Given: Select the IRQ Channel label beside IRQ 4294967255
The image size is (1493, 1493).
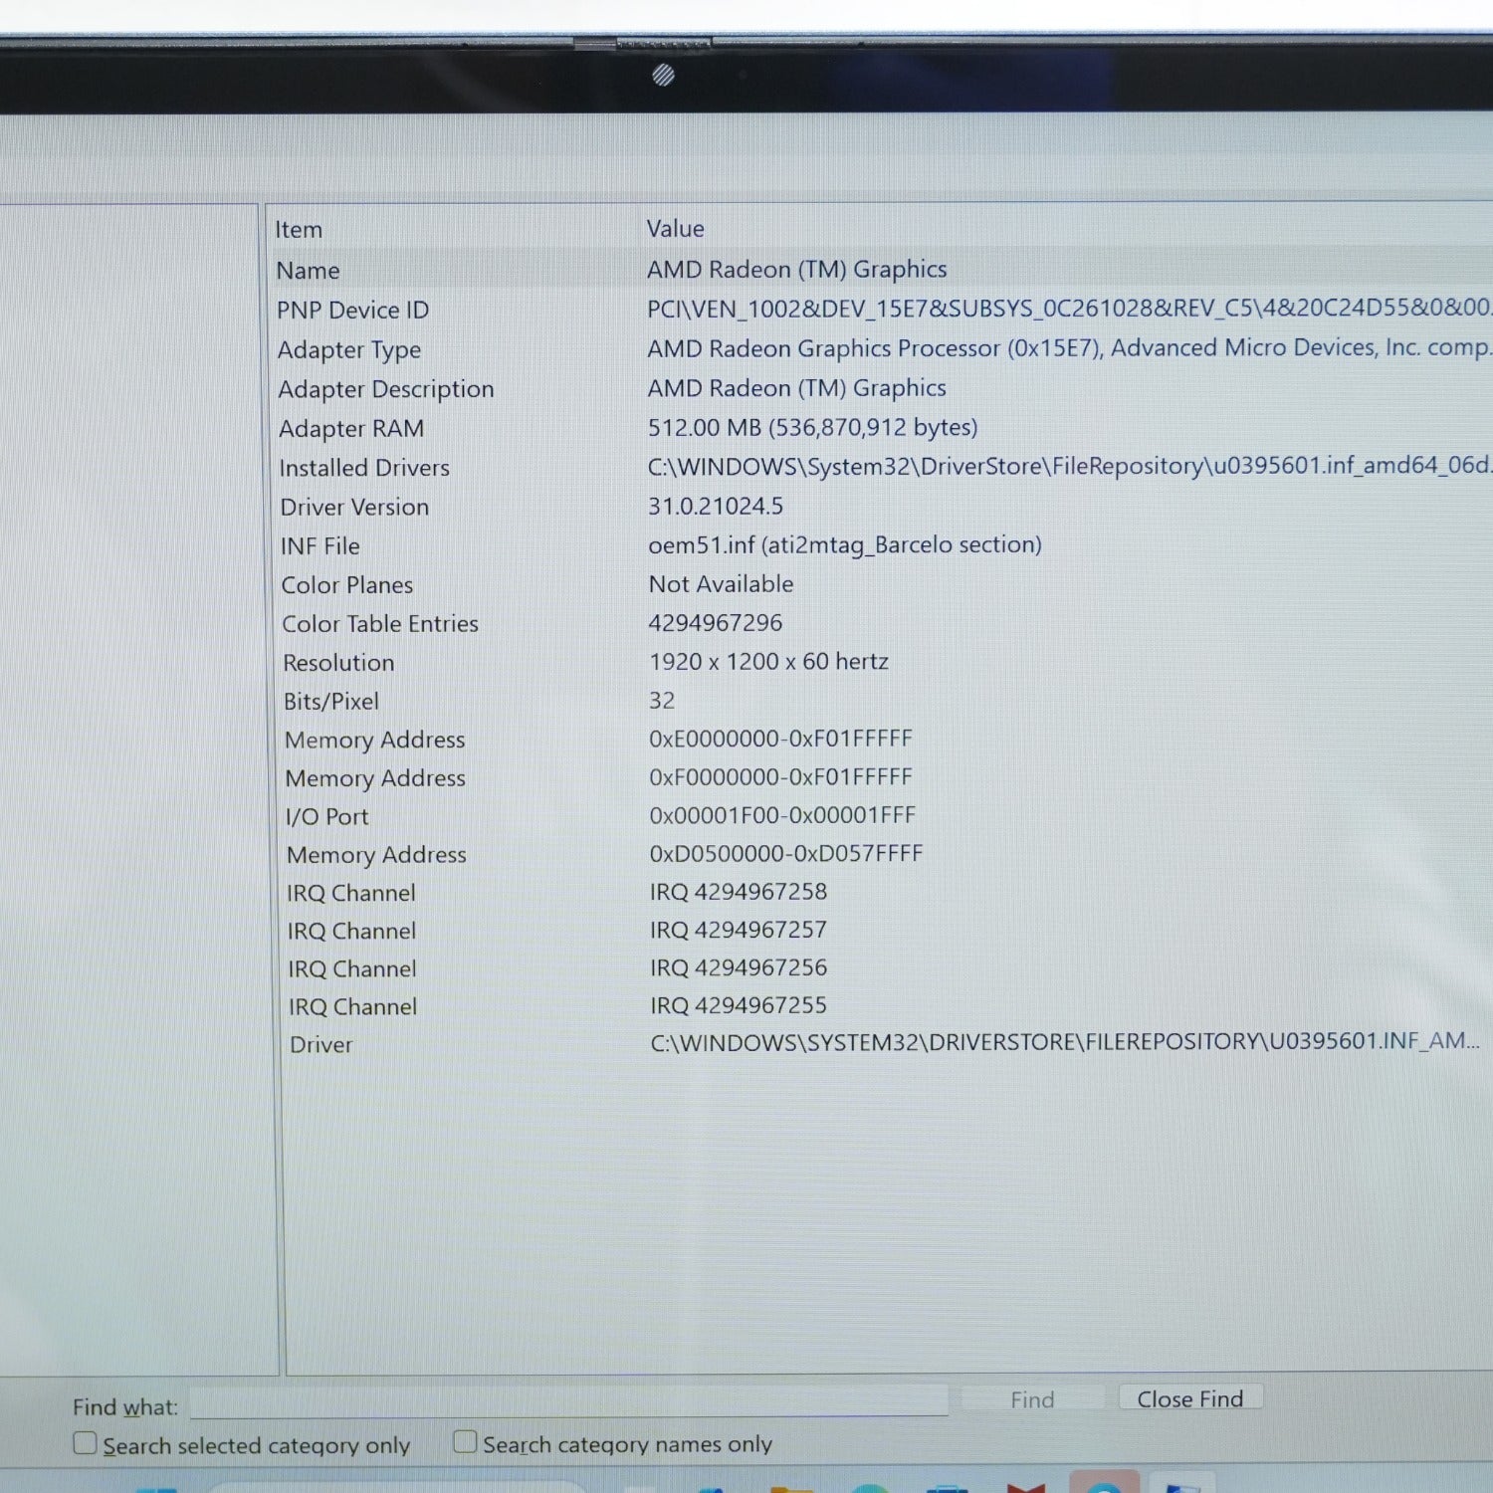Looking at the screenshot, I should pos(352,1007).
